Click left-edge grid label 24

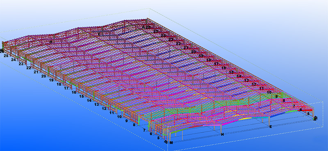tap(14, 60)
